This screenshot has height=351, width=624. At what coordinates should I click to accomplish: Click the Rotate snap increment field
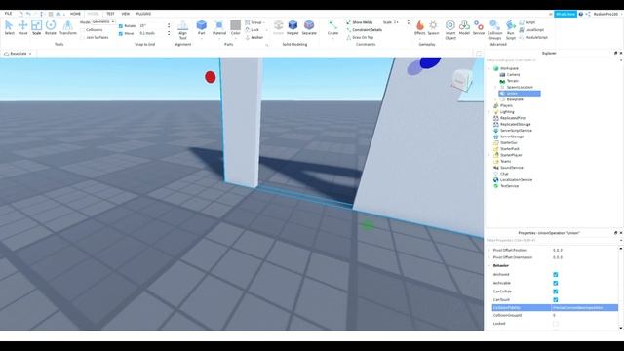pyautogui.click(x=152, y=26)
